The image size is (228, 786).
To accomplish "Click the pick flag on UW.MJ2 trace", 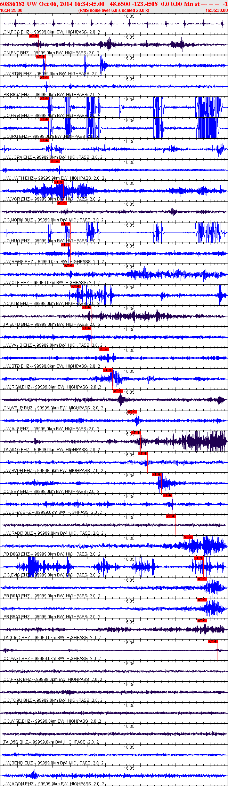I will tap(132, 412).
